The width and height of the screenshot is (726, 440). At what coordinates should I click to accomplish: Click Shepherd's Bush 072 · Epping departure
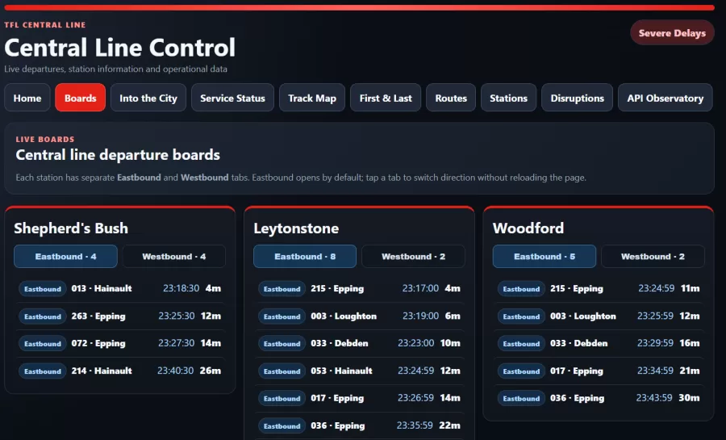coord(120,343)
